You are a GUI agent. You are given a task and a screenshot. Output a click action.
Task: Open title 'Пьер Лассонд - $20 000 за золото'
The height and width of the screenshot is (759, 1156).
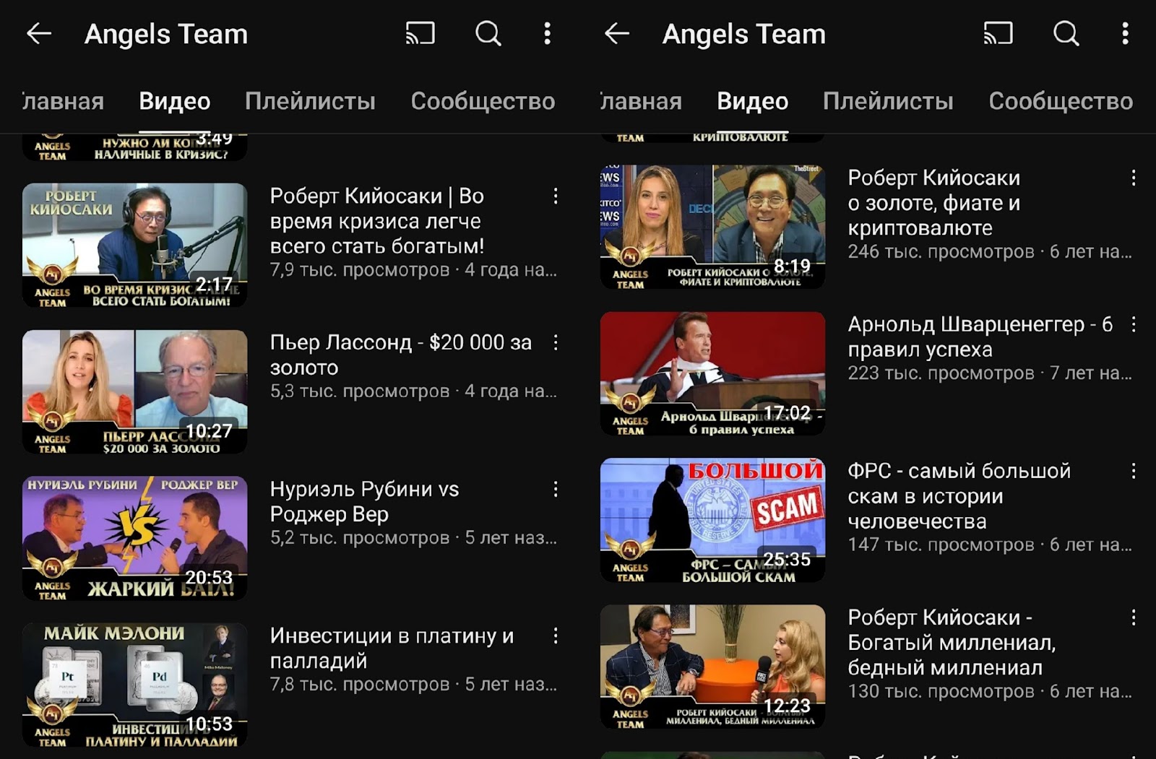[x=401, y=355]
